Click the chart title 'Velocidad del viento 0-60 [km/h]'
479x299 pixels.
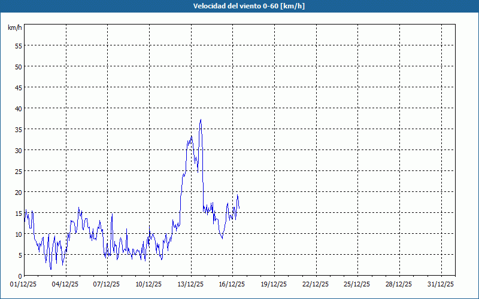click(239, 6)
